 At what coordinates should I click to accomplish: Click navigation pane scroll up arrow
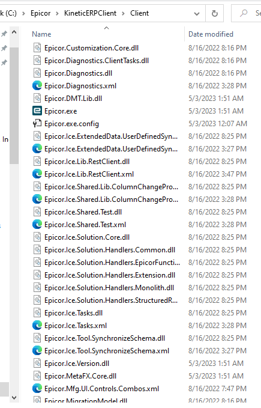point(14,32)
